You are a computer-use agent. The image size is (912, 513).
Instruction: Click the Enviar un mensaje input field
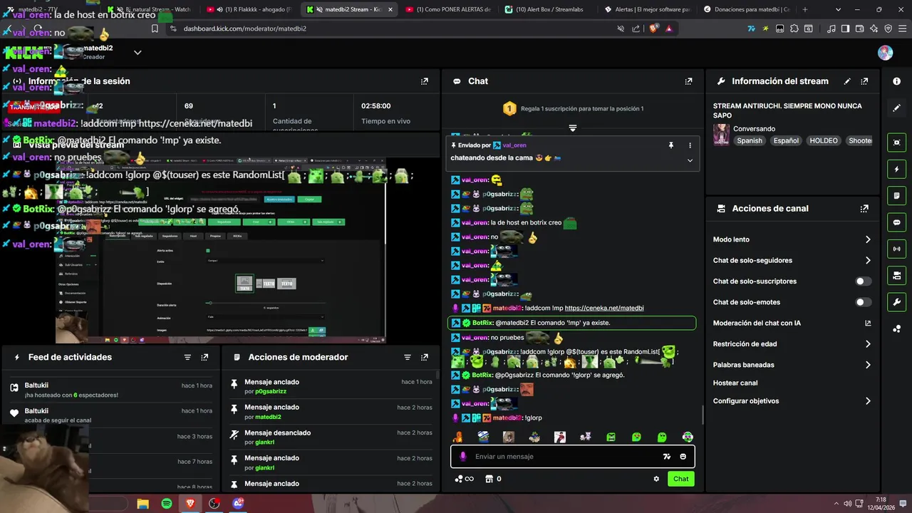573,457
